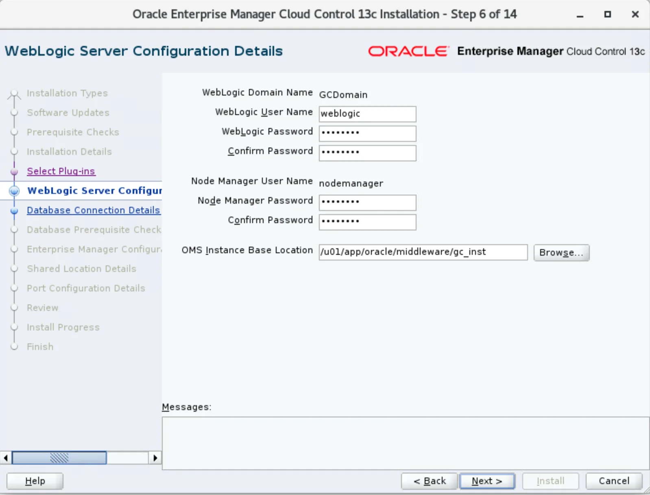Click the horizontal scrollbar thumb under steps
The height and width of the screenshot is (495, 650).
(59, 458)
